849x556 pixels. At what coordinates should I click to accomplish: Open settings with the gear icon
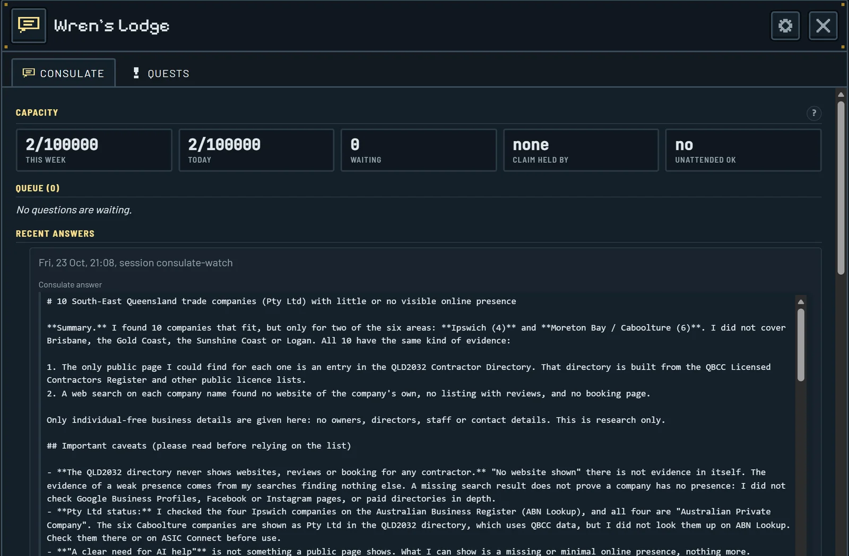click(785, 25)
